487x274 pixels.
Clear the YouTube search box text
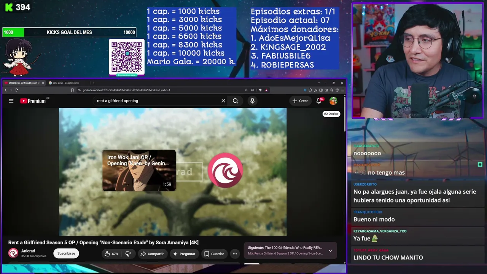(223, 101)
